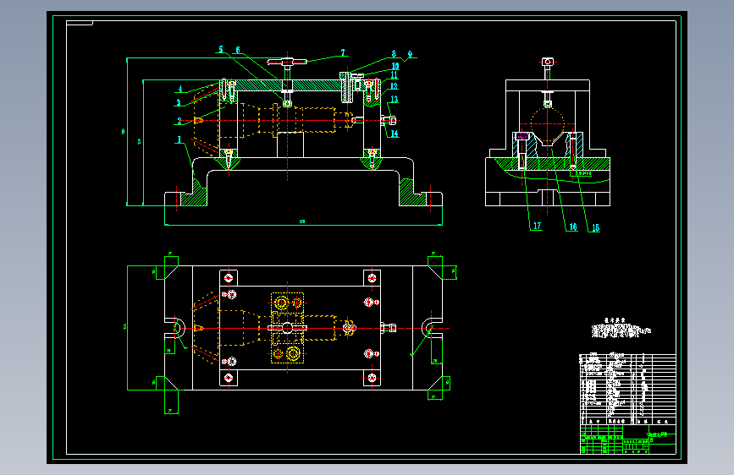The width and height of the screenshot is (734, 475).
Task: Click part callout number 7
Action: [x=343, y=53]
